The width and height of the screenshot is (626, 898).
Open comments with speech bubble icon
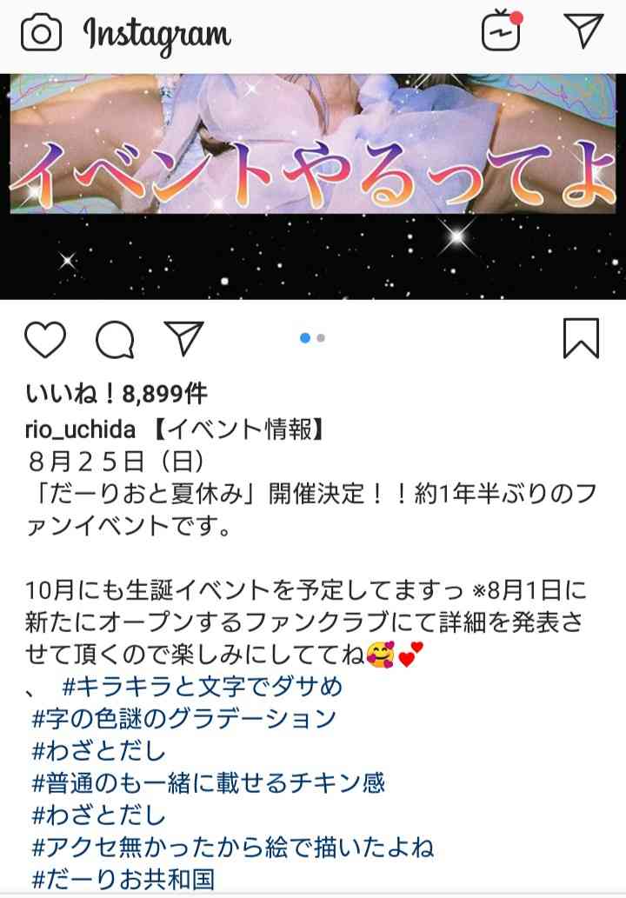point(115,340)
